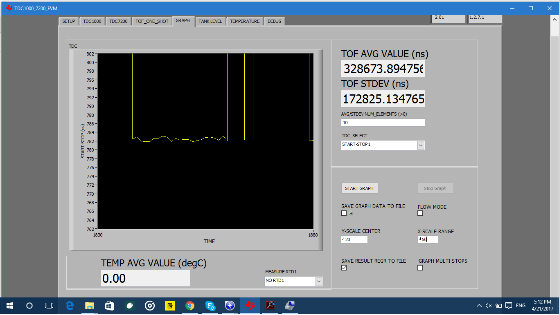Click the TI EVM app taskbar icon
Screen dimensions: 559x315
pyautogui.click(x=250, y=305)
